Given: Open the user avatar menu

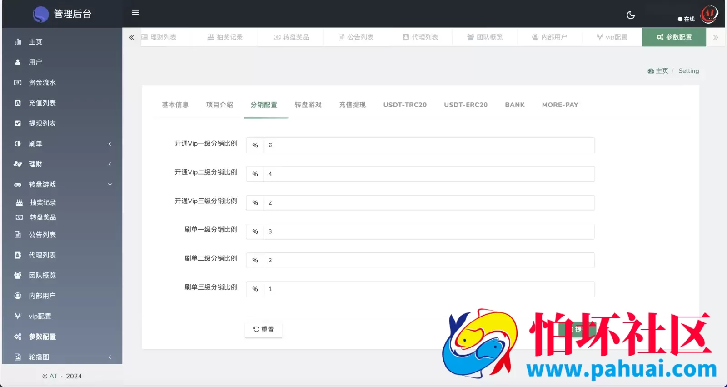Looking at the screenshot, I should tap(709, 14).
